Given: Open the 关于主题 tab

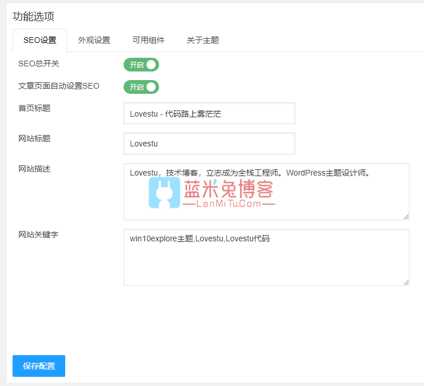Looking at the screenshot, I should pos(203,40).
